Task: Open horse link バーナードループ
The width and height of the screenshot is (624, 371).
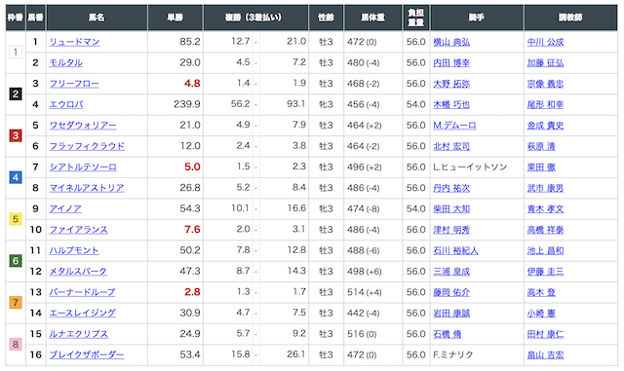Action: (82, 292)
